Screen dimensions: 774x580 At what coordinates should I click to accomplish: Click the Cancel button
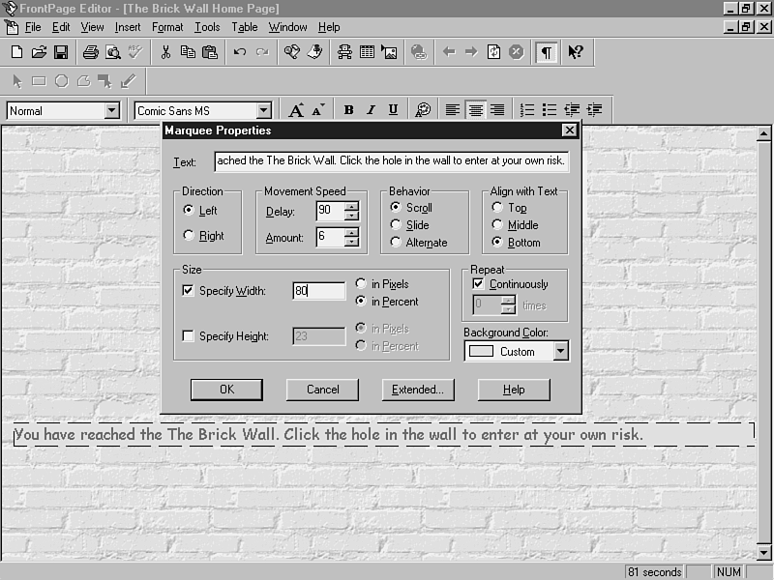pos(322,390)
